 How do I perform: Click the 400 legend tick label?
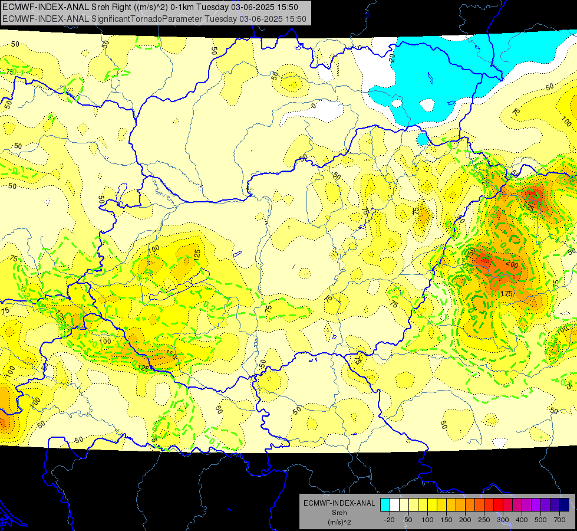coord(522,520)
